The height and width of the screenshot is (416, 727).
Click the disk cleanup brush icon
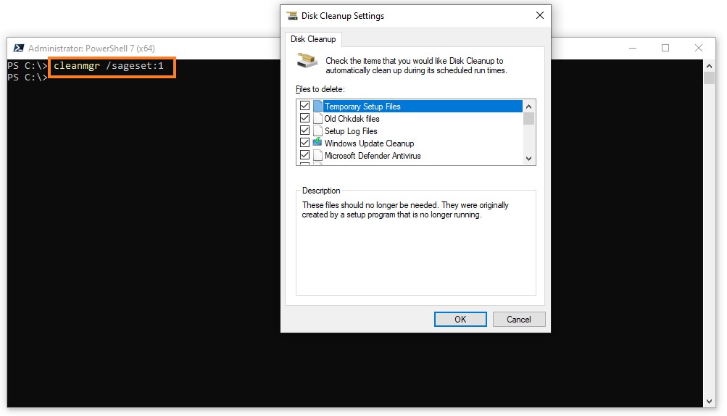coord(307,61)
